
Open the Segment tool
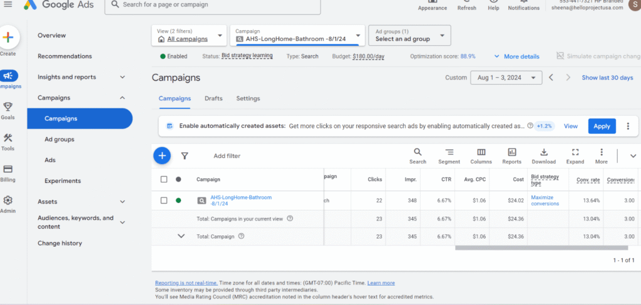click(x=449, y=156)
